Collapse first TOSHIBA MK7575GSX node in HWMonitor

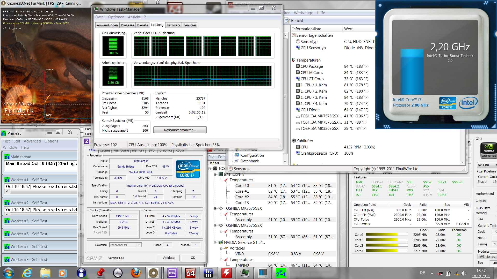(215, 208)
